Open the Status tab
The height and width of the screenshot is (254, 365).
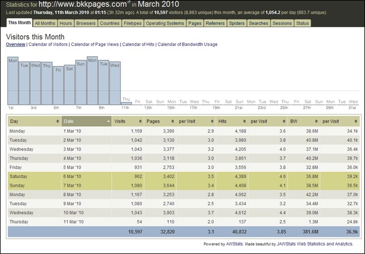(302, 23)
